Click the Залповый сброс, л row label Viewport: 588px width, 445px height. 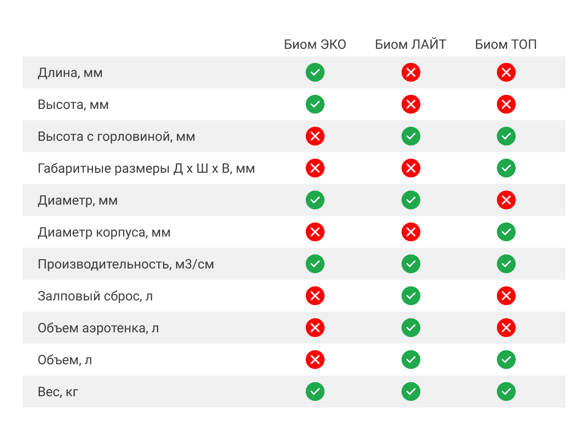[95, 296]
